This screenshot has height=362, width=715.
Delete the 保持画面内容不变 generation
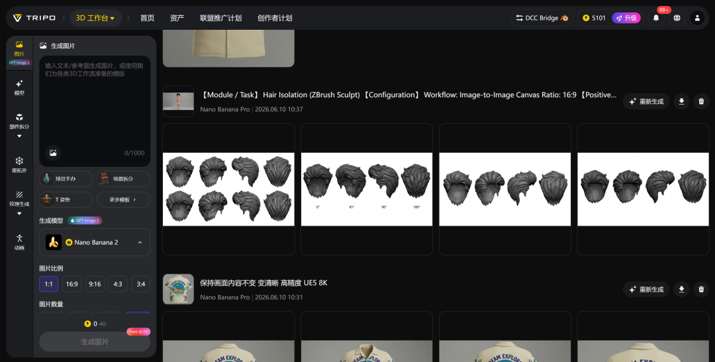[701, 289]
